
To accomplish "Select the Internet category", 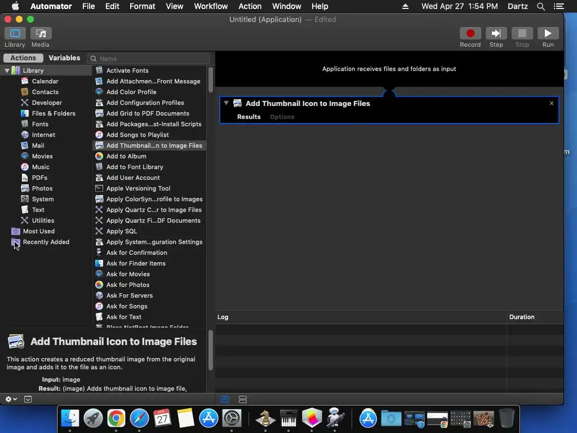I will (x=43, y=135).
